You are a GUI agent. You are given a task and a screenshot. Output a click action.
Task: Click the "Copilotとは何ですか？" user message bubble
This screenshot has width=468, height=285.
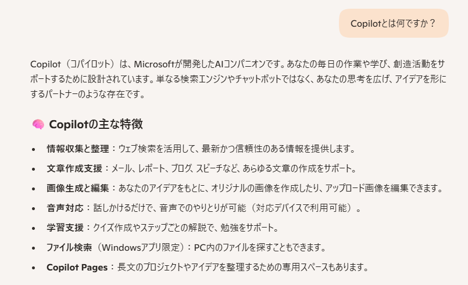click(x=393, y=23)
